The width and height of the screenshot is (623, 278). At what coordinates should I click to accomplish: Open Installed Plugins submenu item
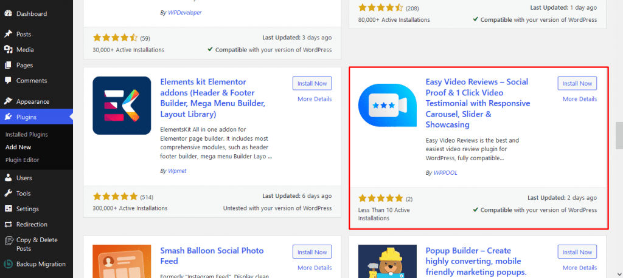(x=27, y=134)
